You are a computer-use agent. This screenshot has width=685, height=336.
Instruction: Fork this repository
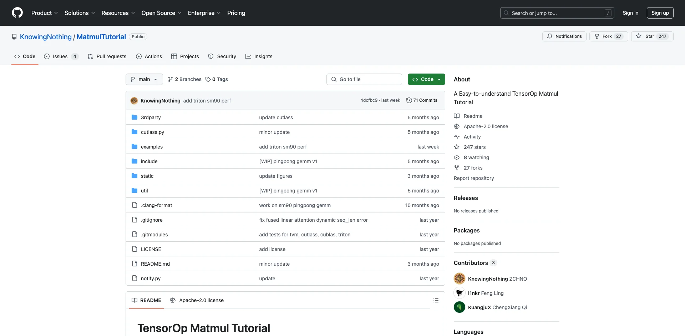(609, 36)
